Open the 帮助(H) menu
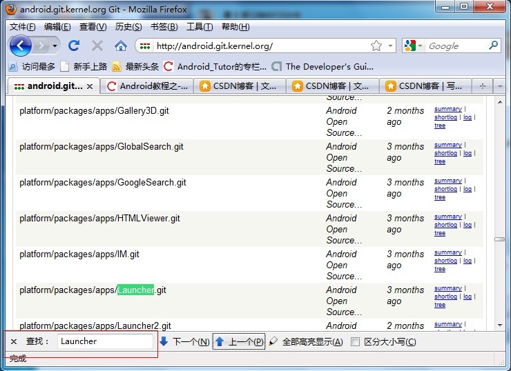 click(235, 27)
